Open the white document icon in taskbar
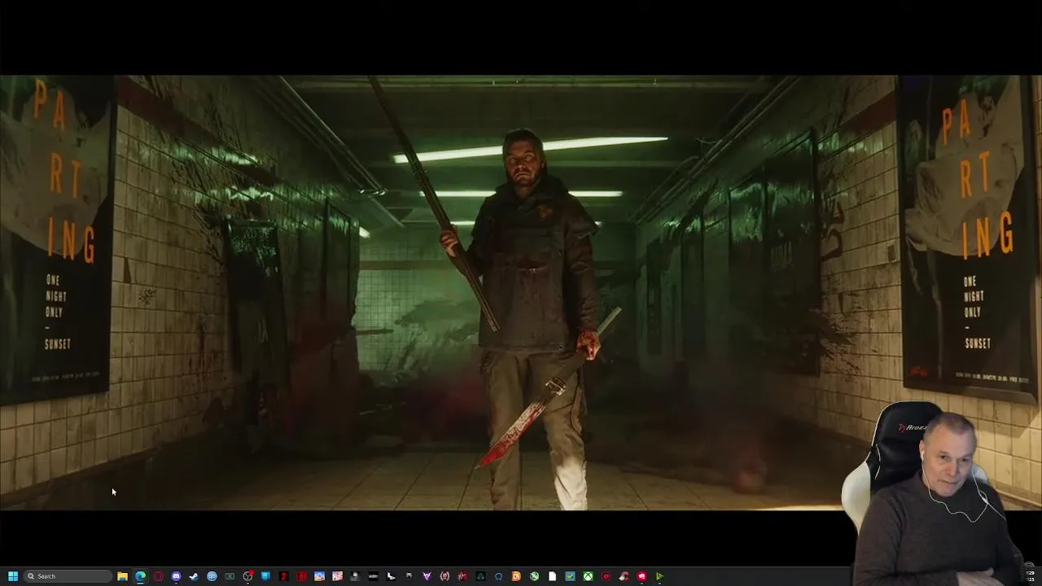 coord(552,576)
